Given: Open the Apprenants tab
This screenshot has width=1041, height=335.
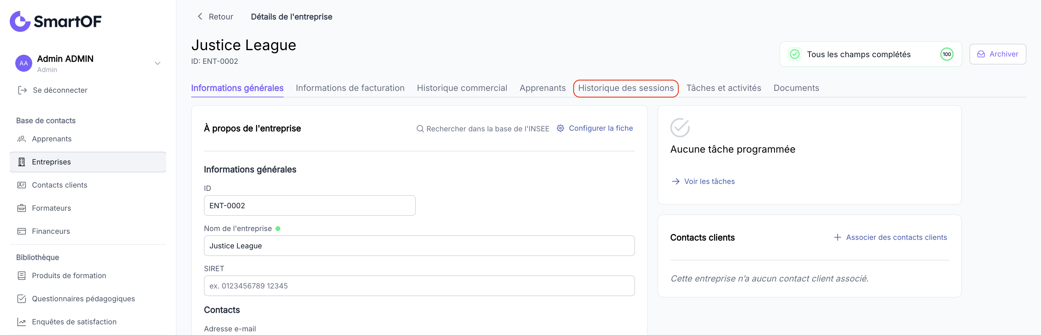Looking at the screenshot, I should pos(542,88).
